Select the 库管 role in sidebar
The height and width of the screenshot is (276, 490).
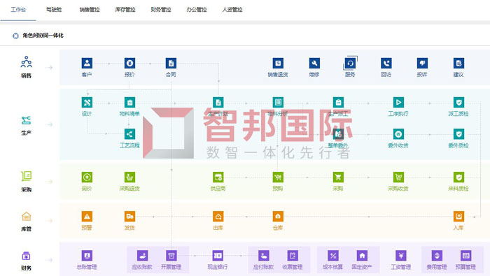pos(27,221)
